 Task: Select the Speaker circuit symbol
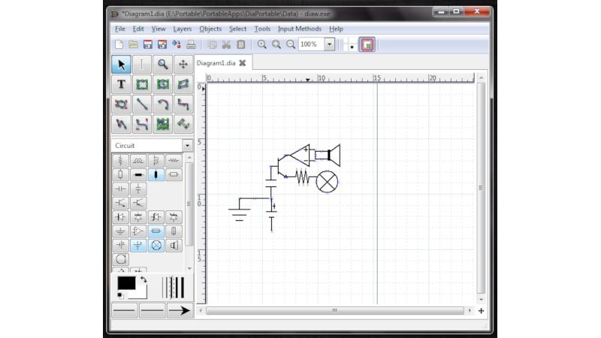point(174,246)
